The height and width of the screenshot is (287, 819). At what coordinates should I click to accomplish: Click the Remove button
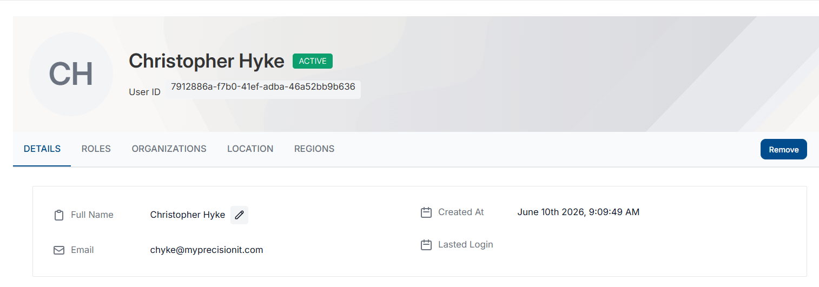coord(784,150)
